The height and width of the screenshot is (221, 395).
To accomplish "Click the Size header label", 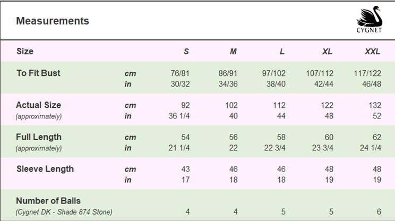I will pyautogui.click(x=25, y=52).
